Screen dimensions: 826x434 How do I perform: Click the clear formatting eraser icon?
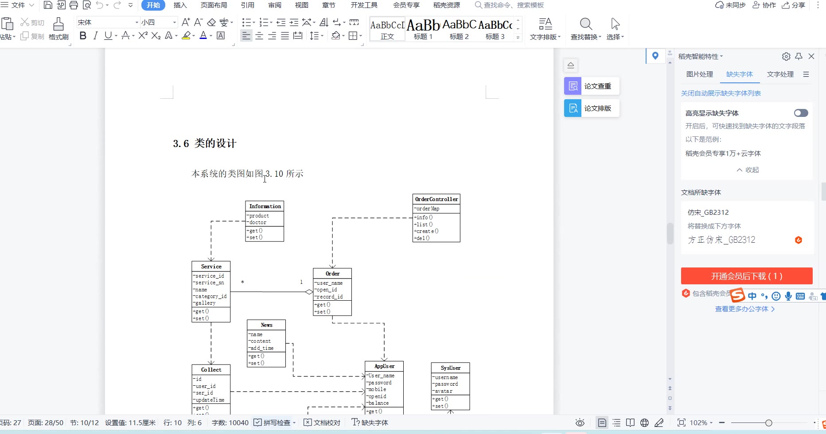(x=211, y=22)
